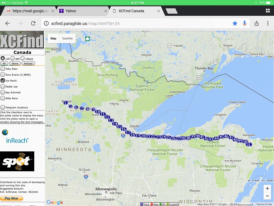Click track marker number 5
The width and height of the screenshot is (274, 206).
tap(71, 106)
